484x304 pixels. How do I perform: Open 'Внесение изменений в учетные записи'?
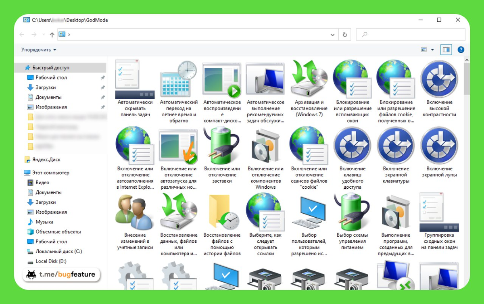[x=135, y=222]
